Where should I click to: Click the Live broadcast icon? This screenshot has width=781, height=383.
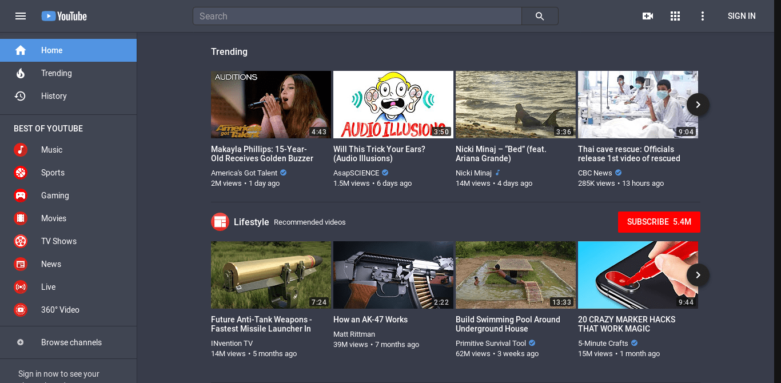(x=21, y=287)
